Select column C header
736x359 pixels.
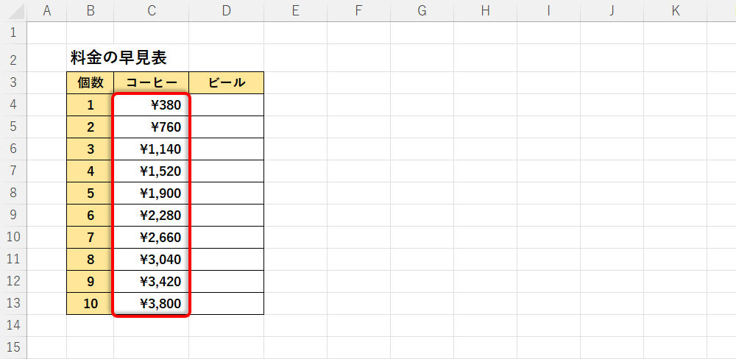point(151,10)
